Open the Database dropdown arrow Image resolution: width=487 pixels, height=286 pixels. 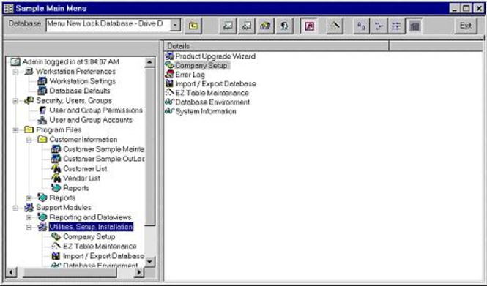175,25
